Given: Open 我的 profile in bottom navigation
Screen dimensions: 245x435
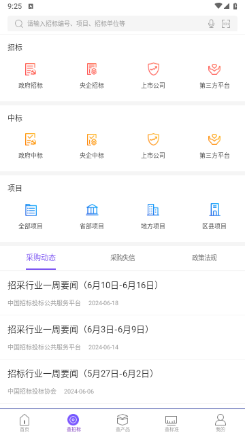Looking at the screenshot, I should coord(220,423).
